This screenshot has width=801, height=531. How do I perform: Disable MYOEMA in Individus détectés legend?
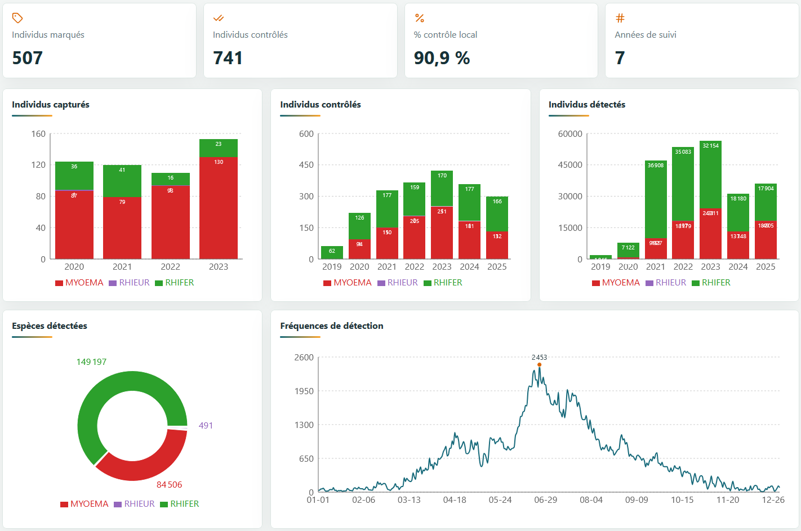tap(616, 283)
